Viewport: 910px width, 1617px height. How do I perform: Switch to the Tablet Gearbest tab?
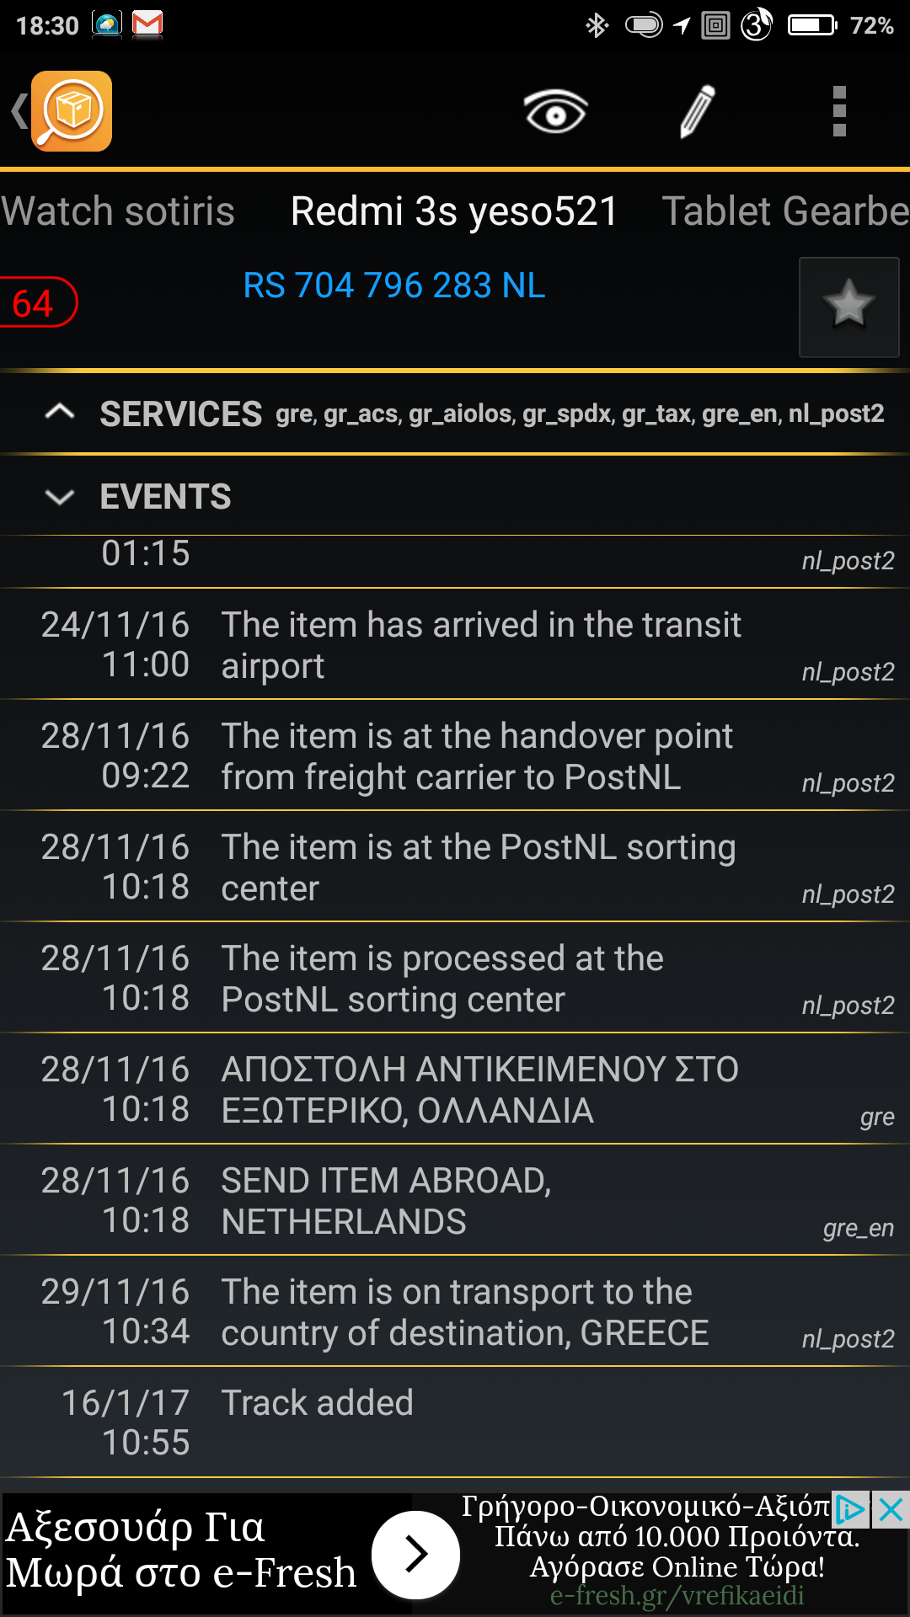click(785, 211)
